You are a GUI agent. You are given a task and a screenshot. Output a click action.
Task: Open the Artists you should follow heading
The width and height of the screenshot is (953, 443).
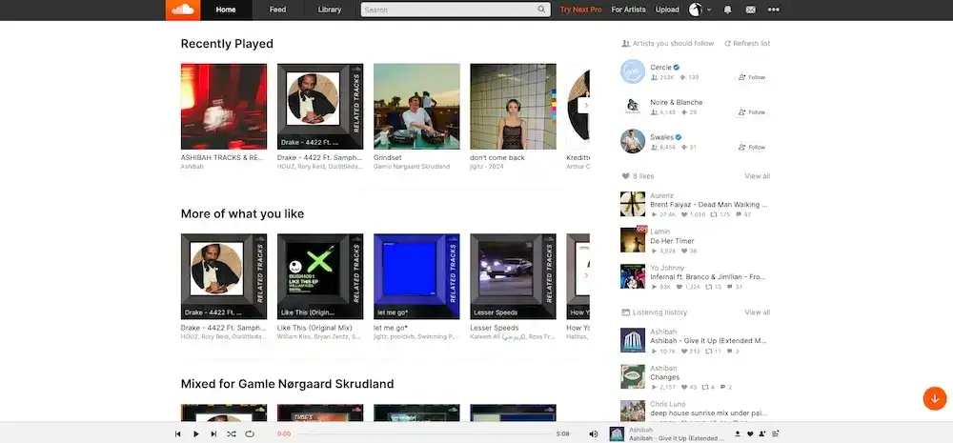click(x=667, y=43)
